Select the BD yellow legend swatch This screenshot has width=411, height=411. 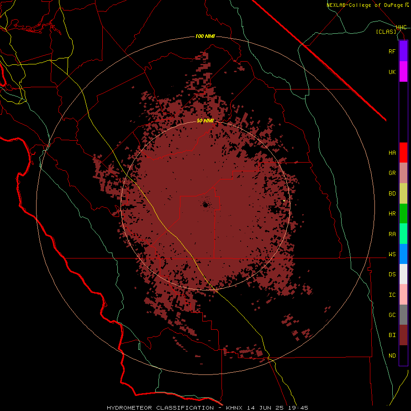click(x=403, y=194)
